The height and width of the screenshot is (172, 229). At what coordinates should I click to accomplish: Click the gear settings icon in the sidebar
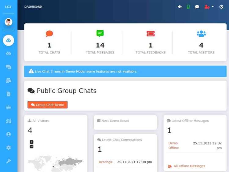9,148
